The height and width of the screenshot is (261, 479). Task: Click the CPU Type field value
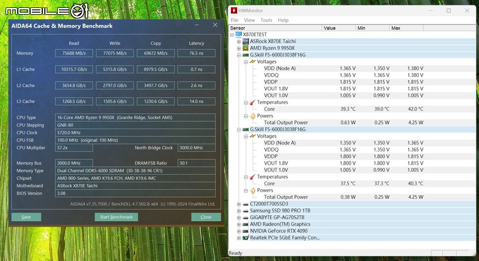pos(135,118)
